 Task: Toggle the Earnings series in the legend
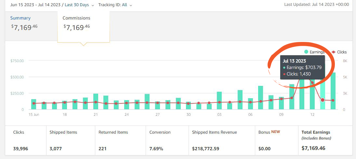coord(314,52)
